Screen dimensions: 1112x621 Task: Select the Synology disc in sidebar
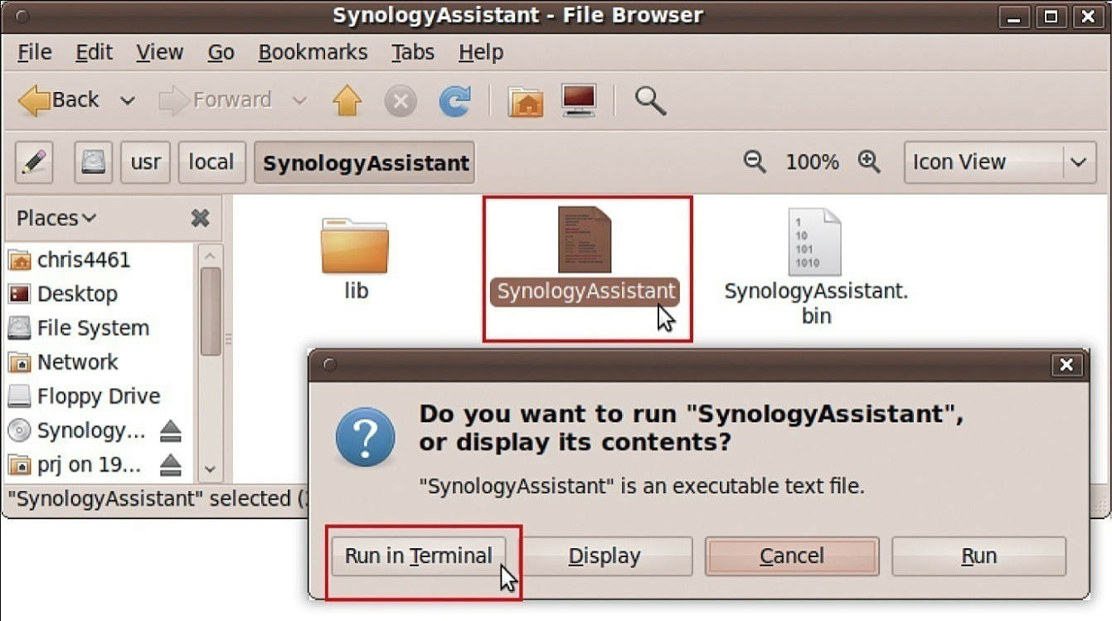tap(77, 430)
